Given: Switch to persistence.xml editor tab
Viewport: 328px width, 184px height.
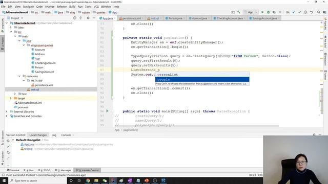Looking at the screenshot, I should click(131, 18).
